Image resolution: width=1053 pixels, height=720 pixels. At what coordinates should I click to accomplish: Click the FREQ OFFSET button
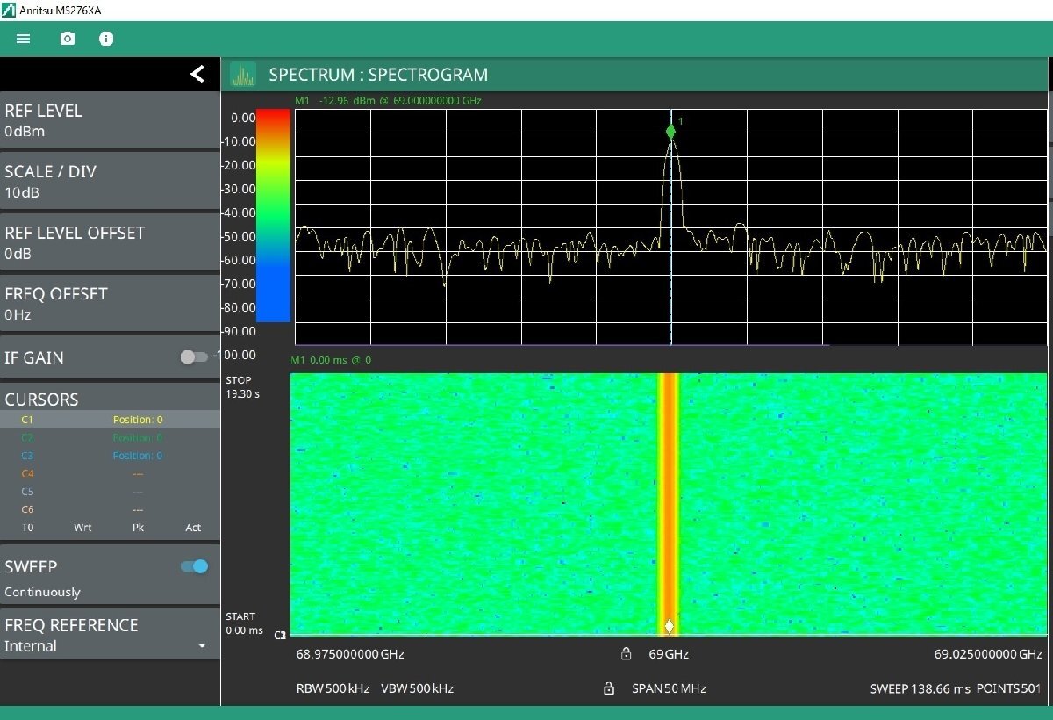[x=110, y=303]
